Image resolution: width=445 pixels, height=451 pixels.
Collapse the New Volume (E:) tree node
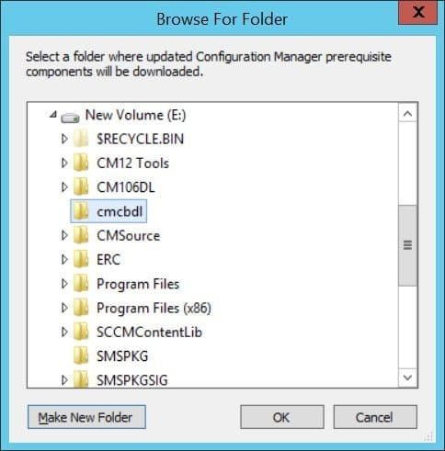tap(53, 115)
